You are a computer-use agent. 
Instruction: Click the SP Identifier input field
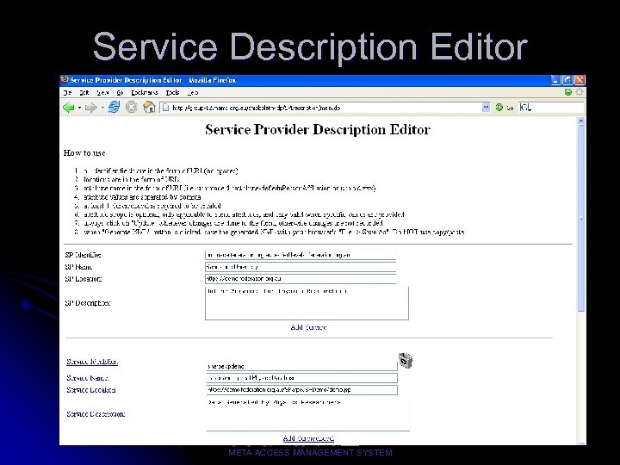click(x=301, y=255)
